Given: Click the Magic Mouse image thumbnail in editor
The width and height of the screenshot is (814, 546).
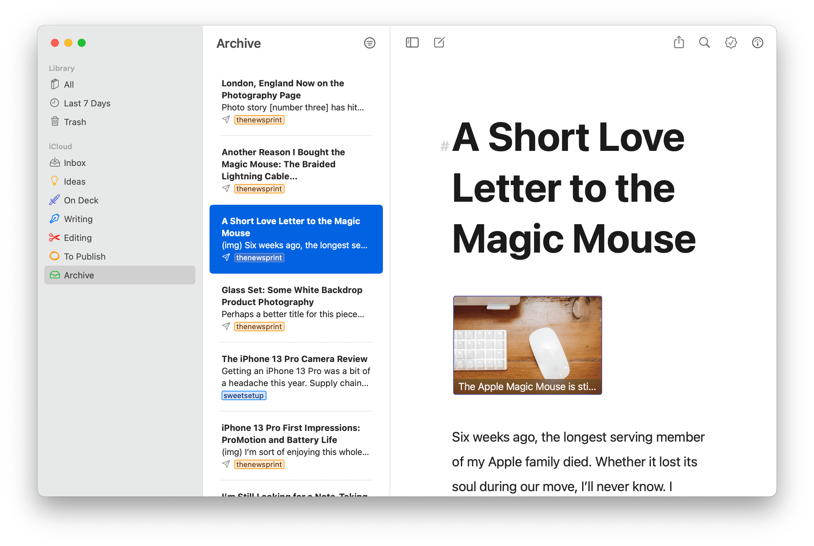Looking at the screenshot, I should (x=527, y=345).
